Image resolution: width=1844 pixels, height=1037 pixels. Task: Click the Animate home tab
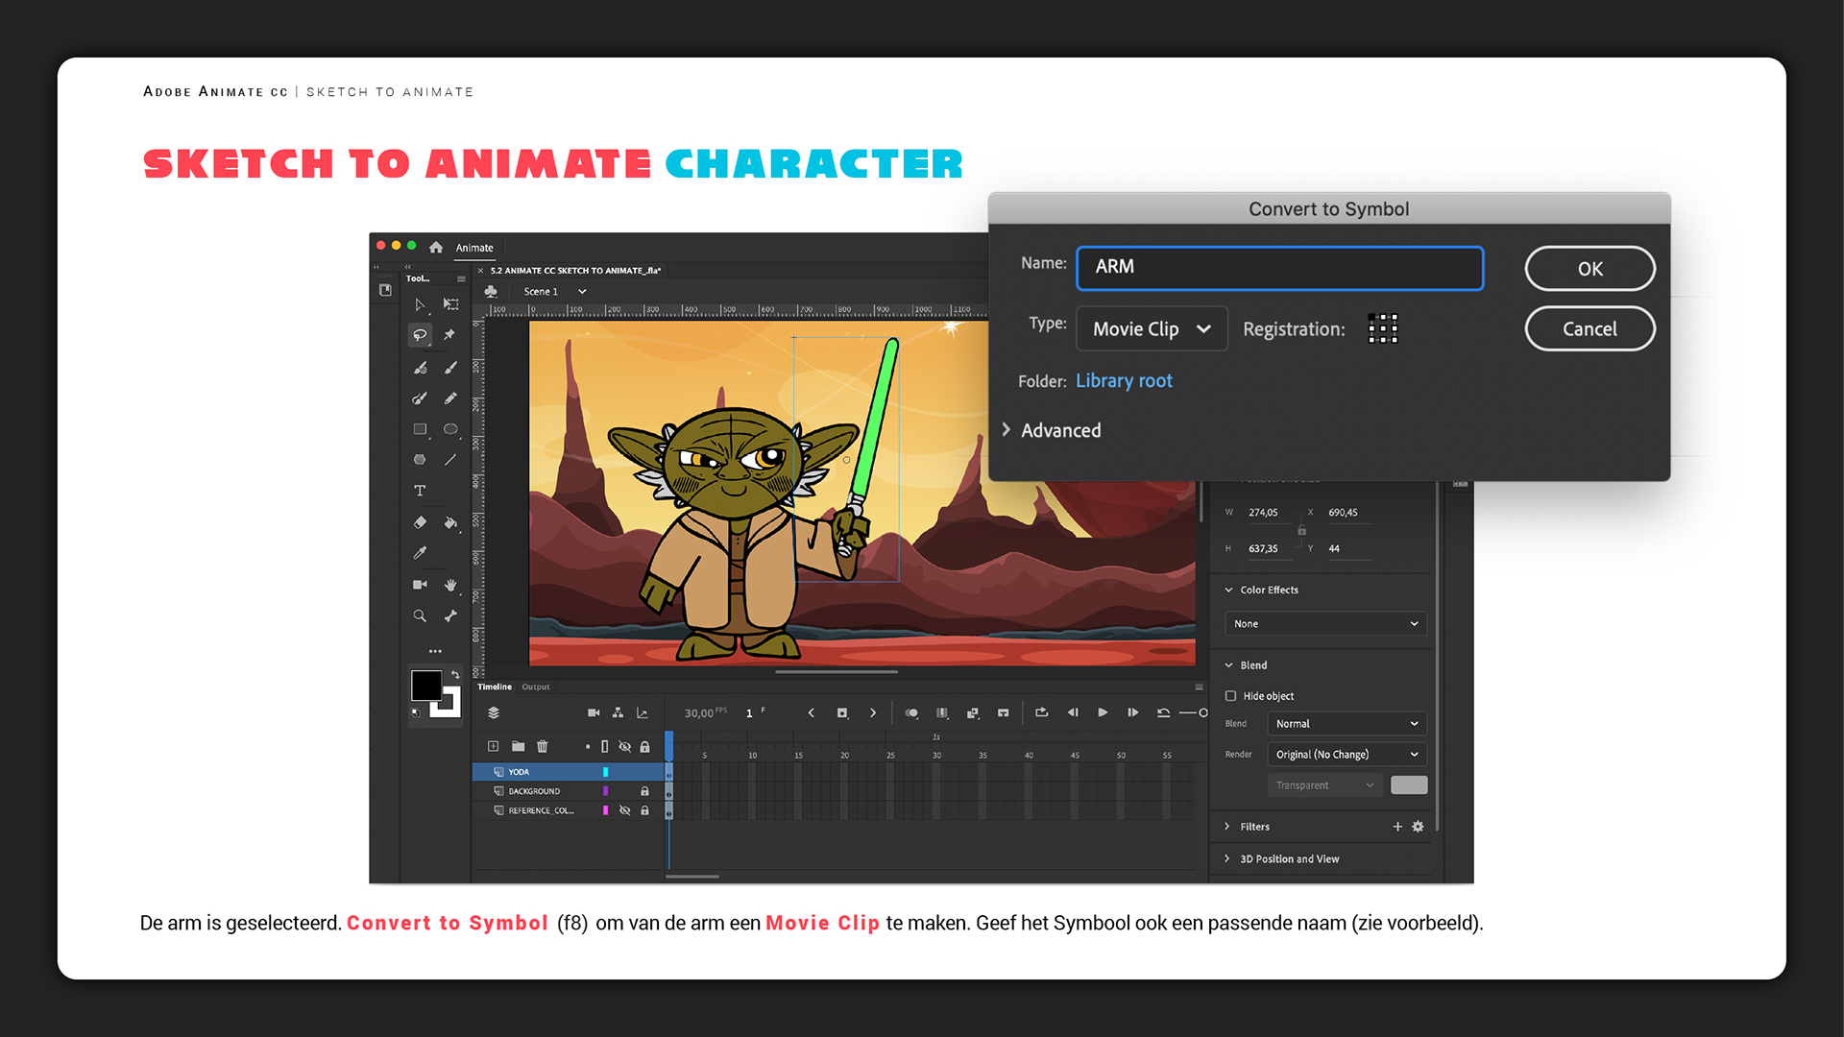coord(474,248)
